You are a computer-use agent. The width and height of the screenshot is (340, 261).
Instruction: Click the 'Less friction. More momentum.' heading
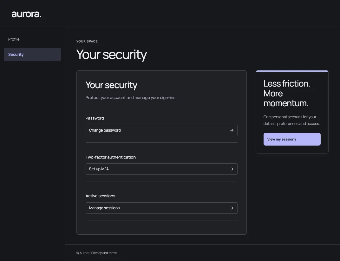287,94
